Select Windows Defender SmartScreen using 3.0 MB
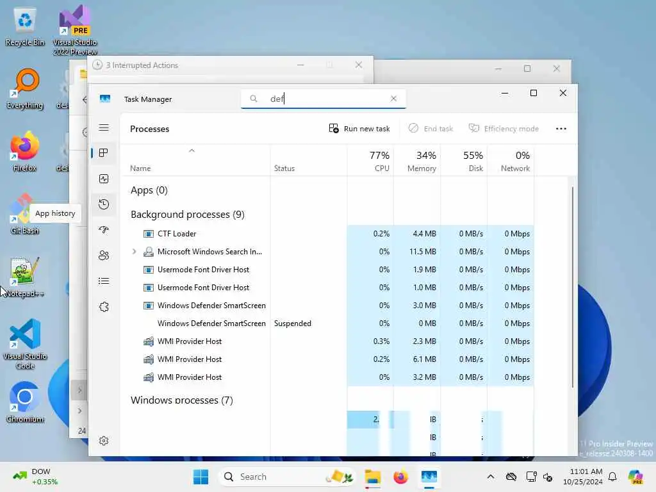The height and width of the screenshot is (492, 656). [x=327, y=306]
